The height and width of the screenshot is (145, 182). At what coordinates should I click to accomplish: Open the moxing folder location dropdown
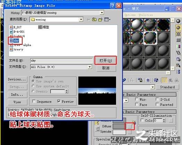pos(81,19)
